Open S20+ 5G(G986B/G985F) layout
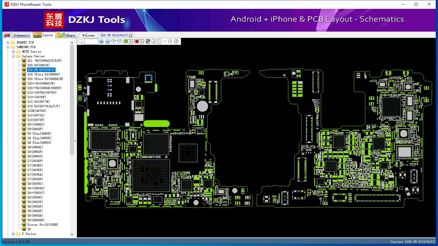 tap(44, 88)
